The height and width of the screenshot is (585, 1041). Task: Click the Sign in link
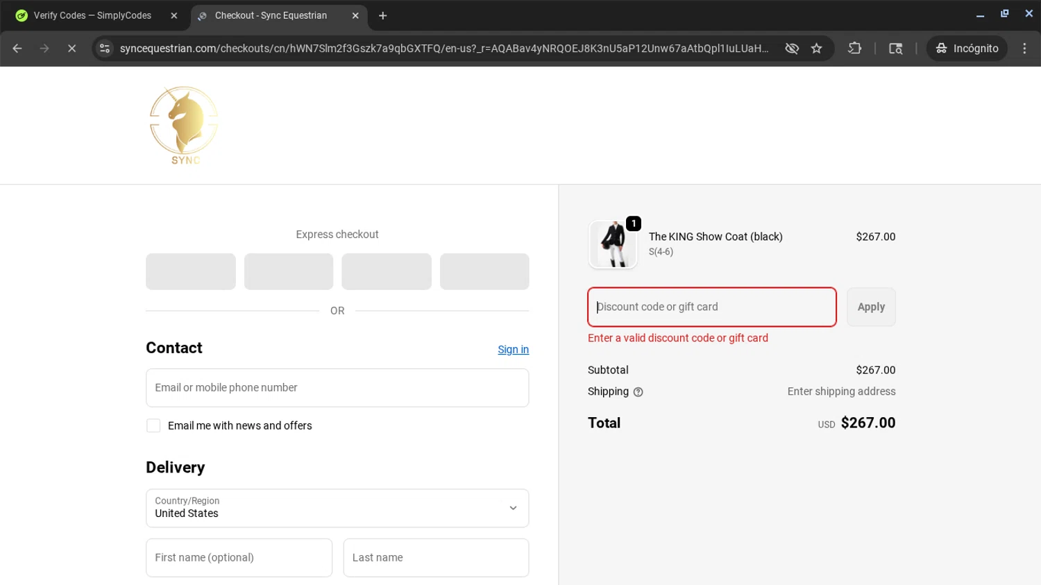[513, 350]
